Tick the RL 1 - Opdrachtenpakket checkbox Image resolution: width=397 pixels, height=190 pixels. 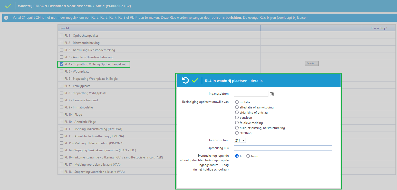(62, 35)
